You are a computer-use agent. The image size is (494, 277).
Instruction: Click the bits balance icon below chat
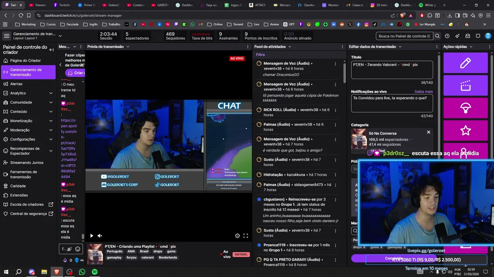pyautogui.click(x=65, y=260)
